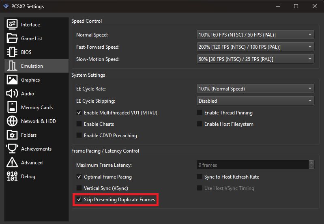Click the Speed Control heading
The height and width of the screenshot is (224, 324).
pyautogui.click(x=87, y=21)
